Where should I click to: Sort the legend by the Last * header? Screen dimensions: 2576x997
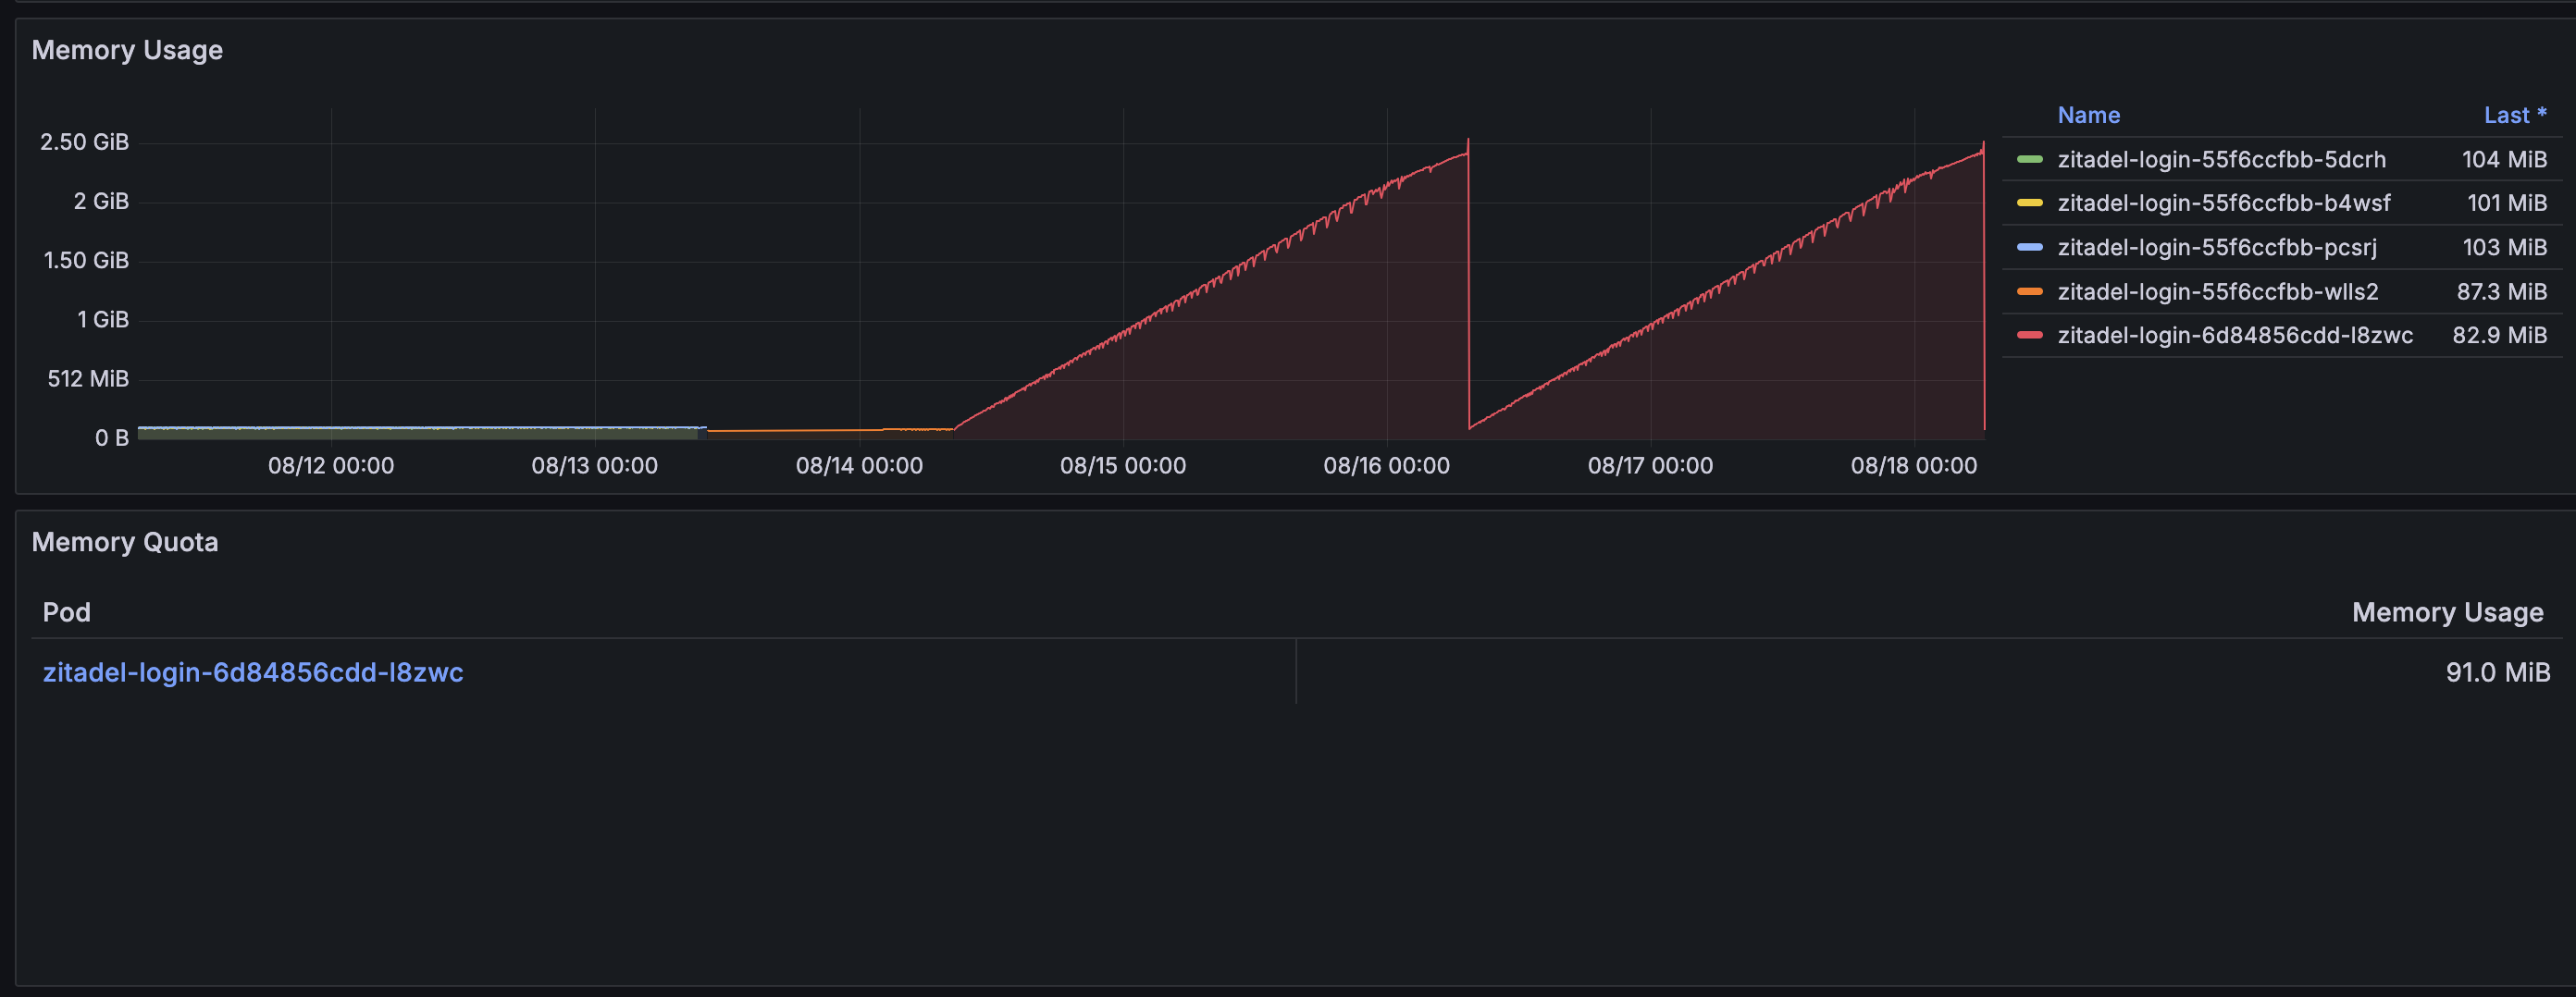pyautogui.click(x=2515, y=115)
